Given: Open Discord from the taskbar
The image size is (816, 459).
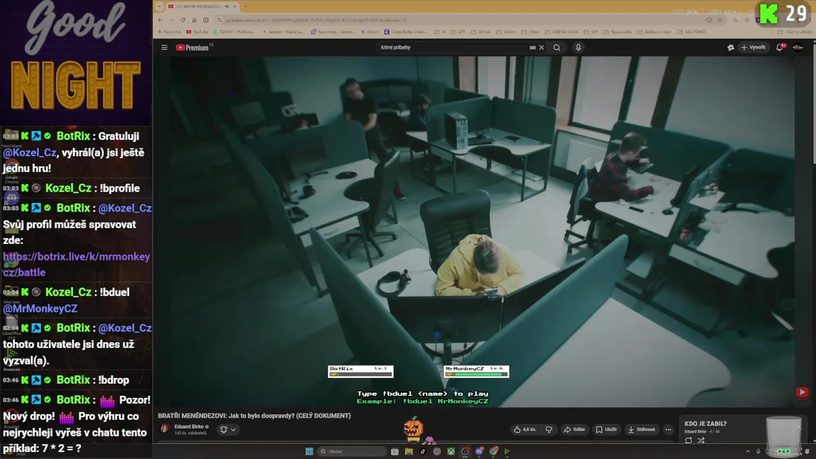Looking at the screenshot, I should click(479, 451).
